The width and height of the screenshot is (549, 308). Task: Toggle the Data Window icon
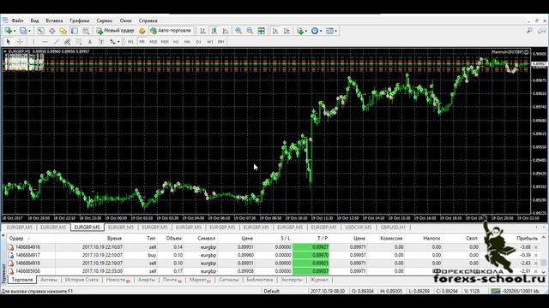pyautogui.click(x=51, y=31)
